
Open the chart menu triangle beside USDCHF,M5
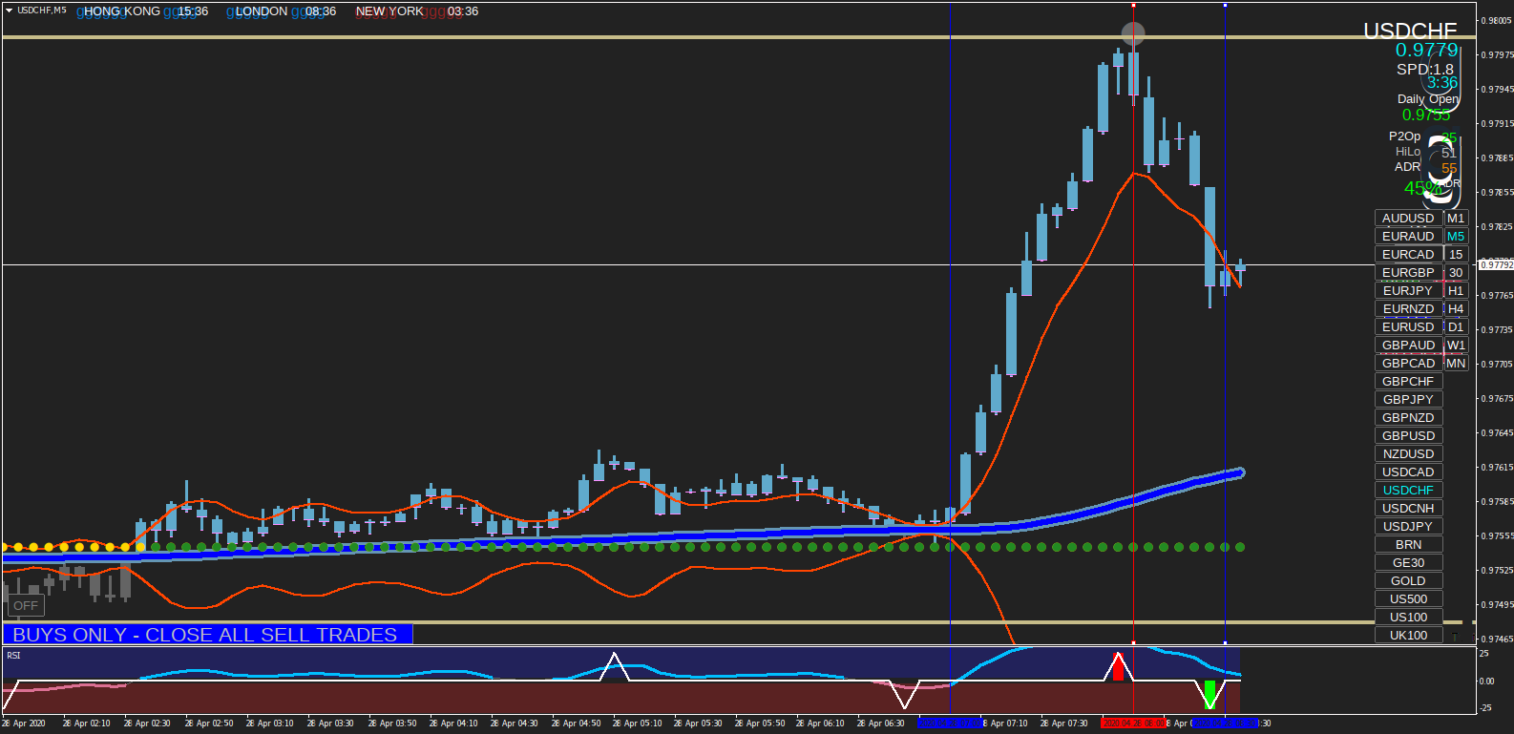9,10
